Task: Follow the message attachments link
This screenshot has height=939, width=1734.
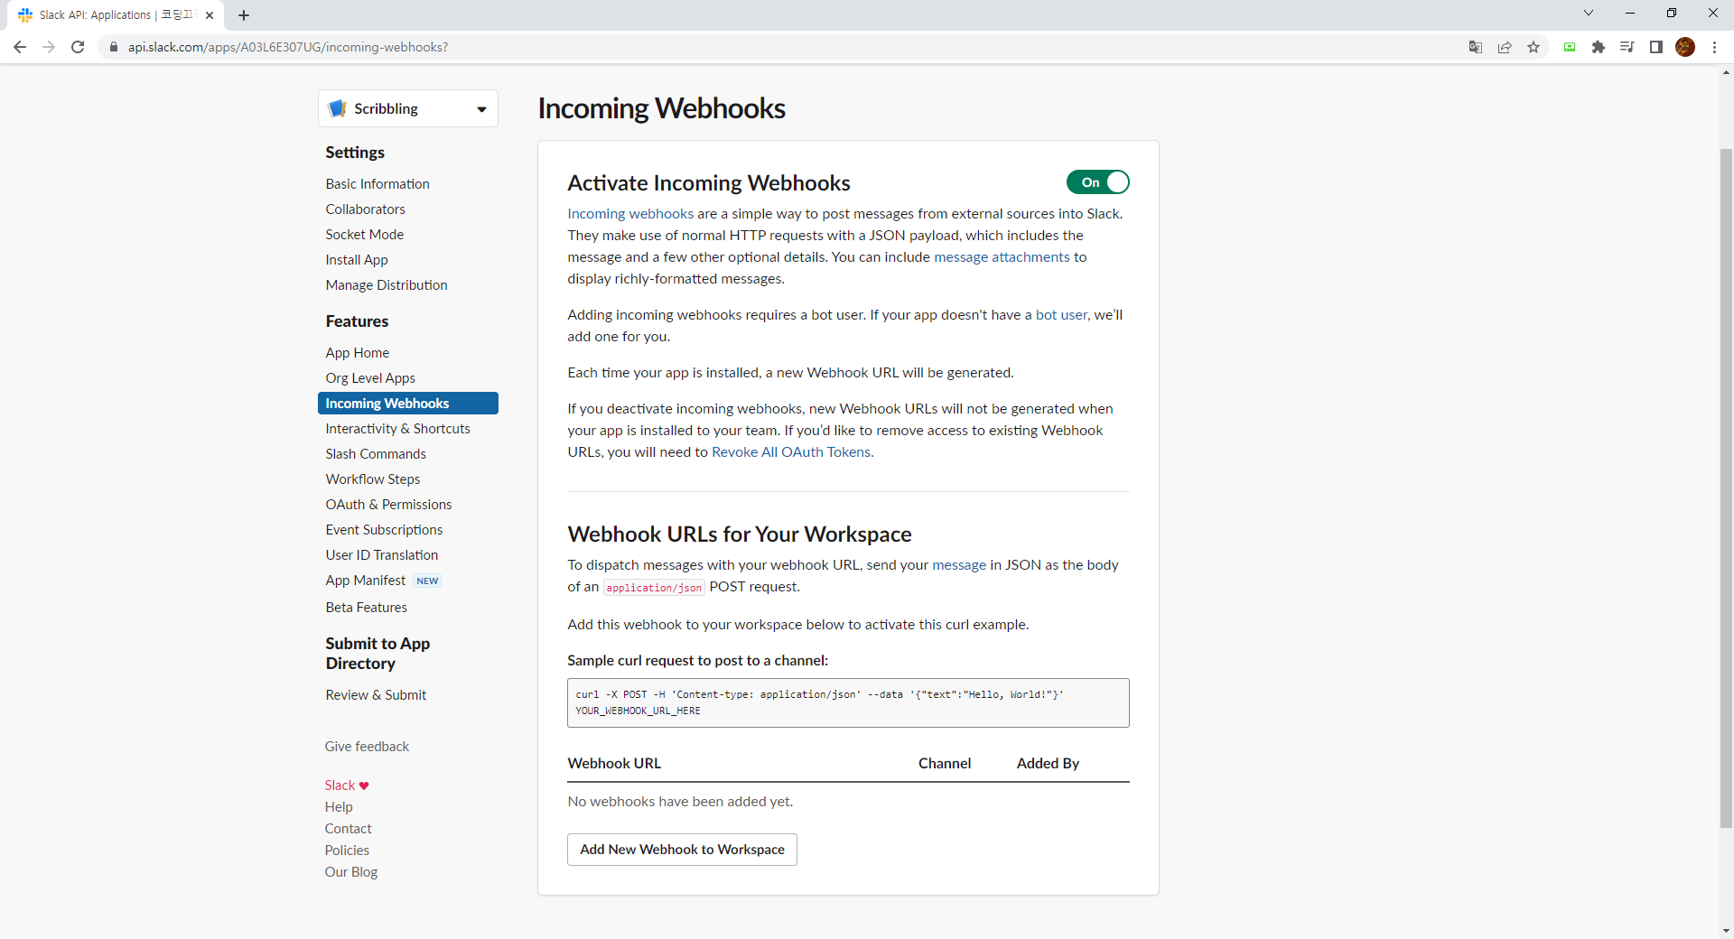Action: coord(1002,256)
